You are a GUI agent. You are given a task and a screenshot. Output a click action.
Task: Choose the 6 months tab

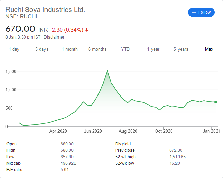pos(97,49)
